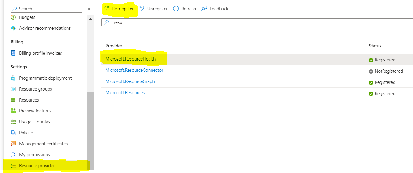This screenshot has width=413, height=173.
Task: Open Budgets in the sidebar
Action: (27, 17)
